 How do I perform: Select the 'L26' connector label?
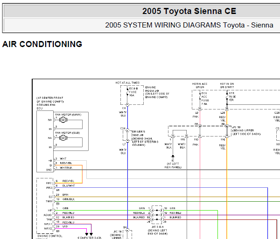[223, 113]
